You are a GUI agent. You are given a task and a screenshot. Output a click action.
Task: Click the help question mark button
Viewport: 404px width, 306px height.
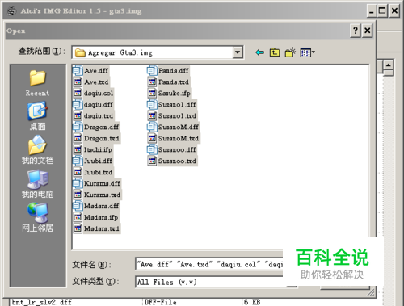(356, 31)
